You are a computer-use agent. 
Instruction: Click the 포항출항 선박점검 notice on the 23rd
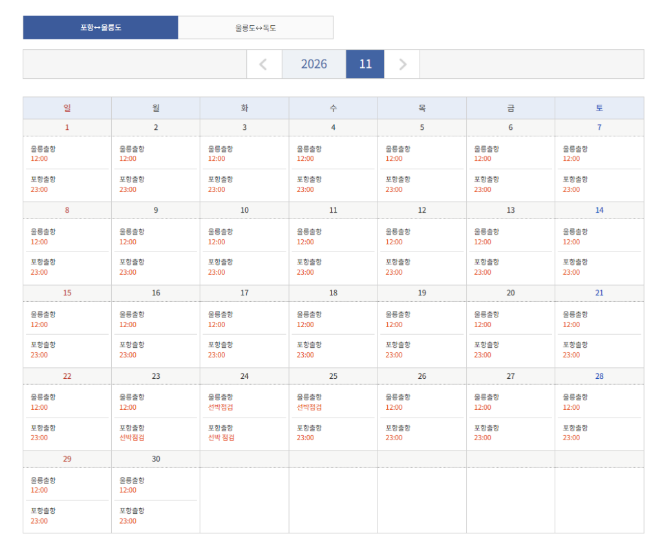click(x=132, y=438)
